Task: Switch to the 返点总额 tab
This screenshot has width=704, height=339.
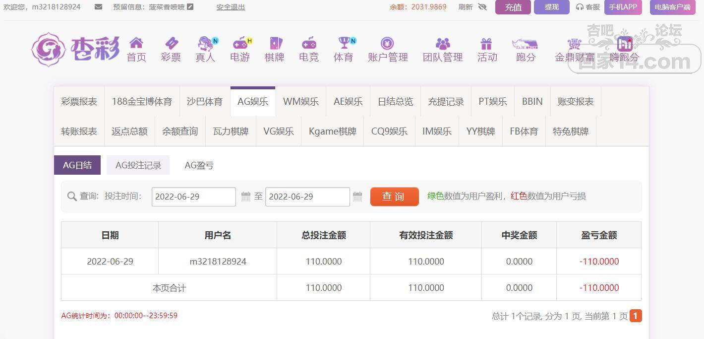Action: coord(129,132)
